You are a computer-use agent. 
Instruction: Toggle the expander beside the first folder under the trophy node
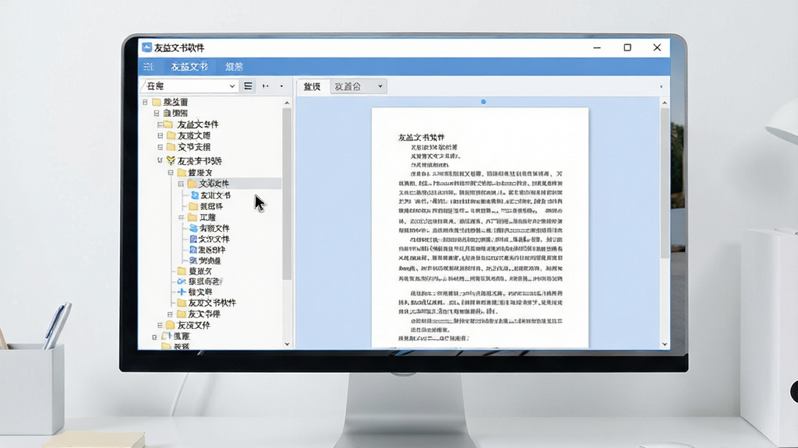171,173
